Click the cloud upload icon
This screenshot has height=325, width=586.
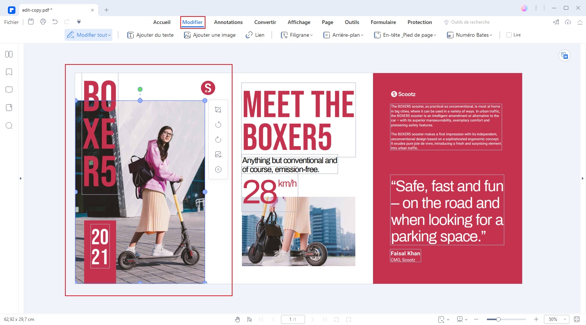(x=568, y=22)
